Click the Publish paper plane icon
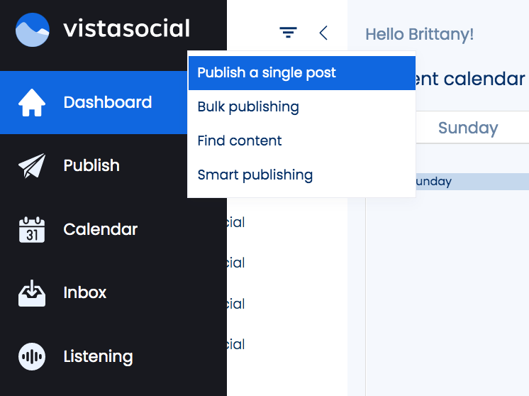The width and height of the screenshot is (529, 396). tap(32, 165)
